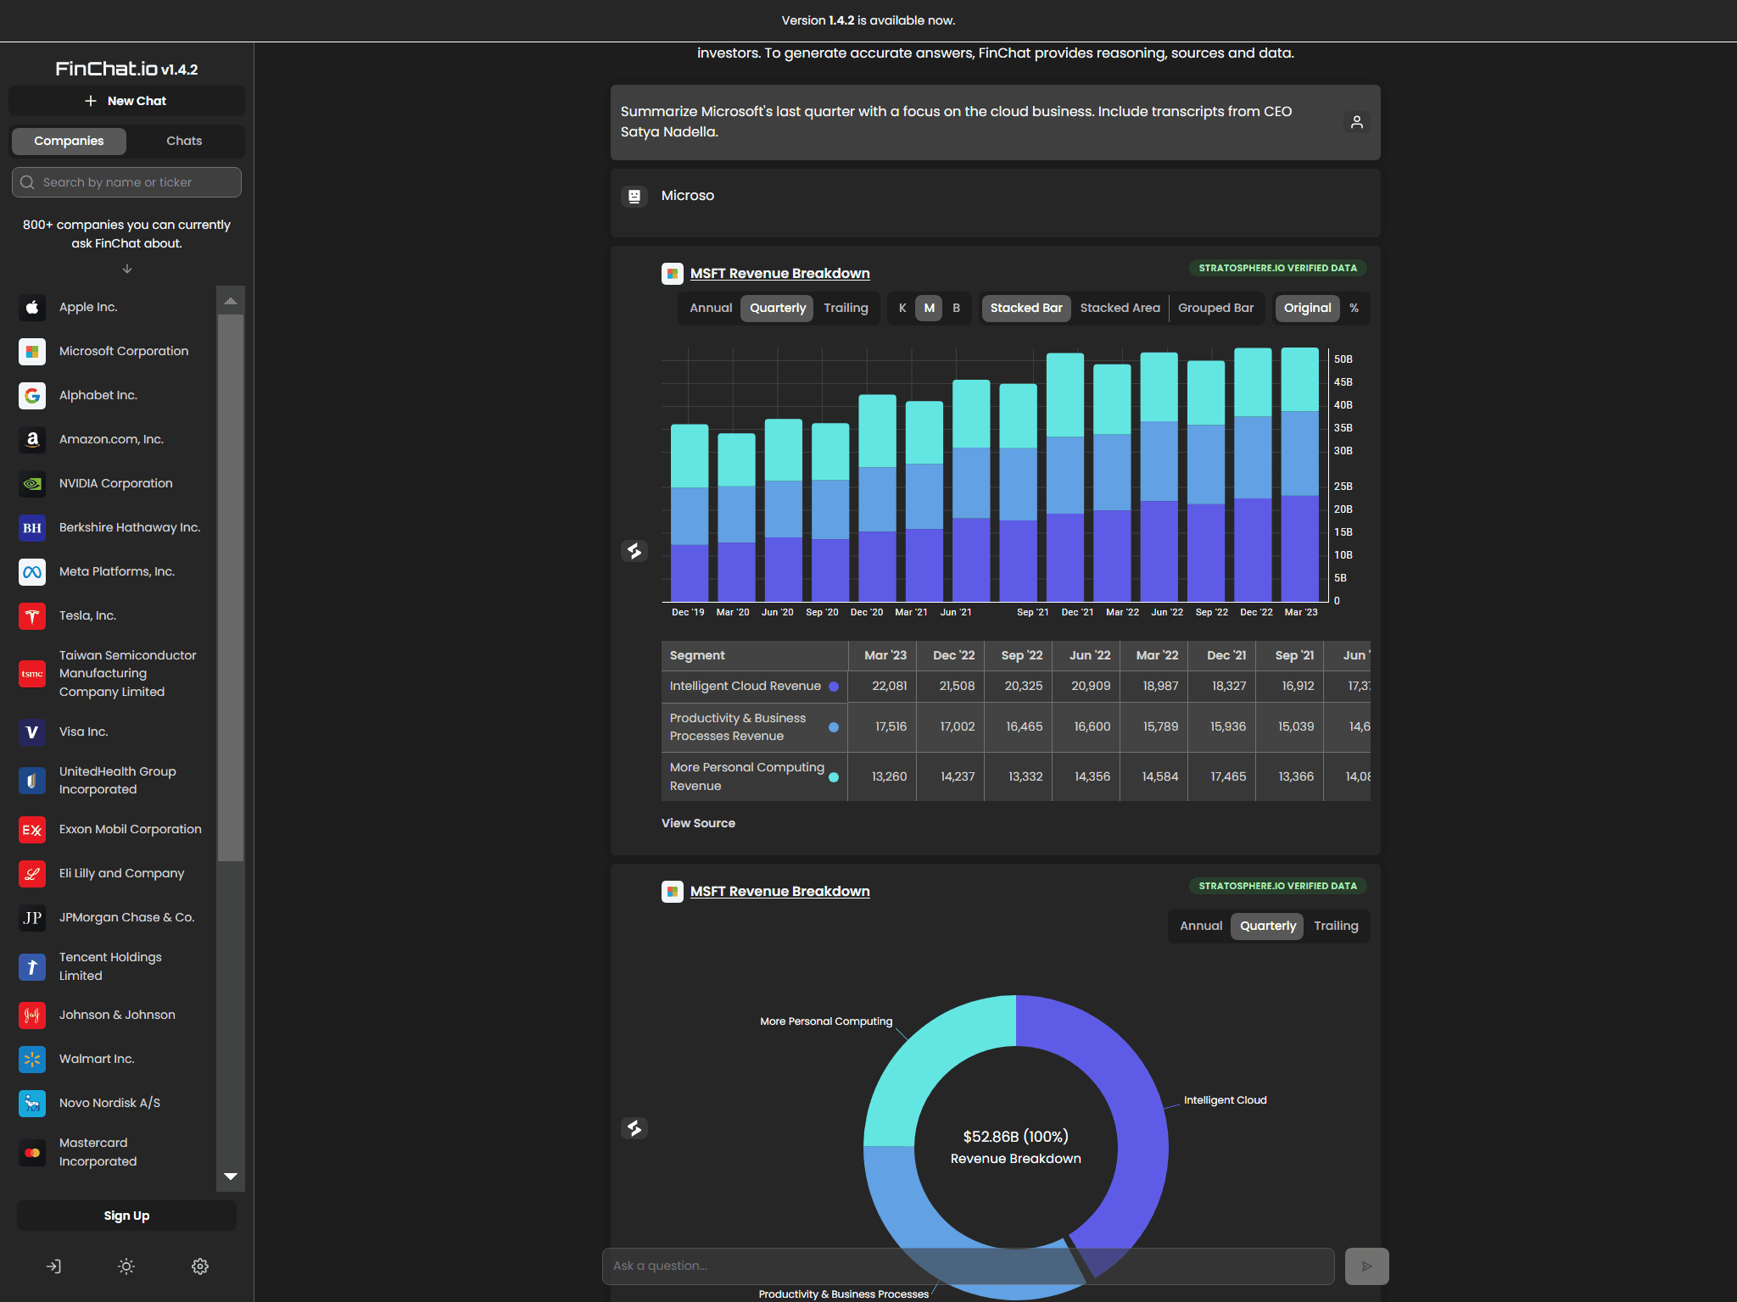Image resolution: width=1737 pixels, height=1302 pixels.
Task: Select Quarterly period on the bar chart
Action: coord(778,309)
